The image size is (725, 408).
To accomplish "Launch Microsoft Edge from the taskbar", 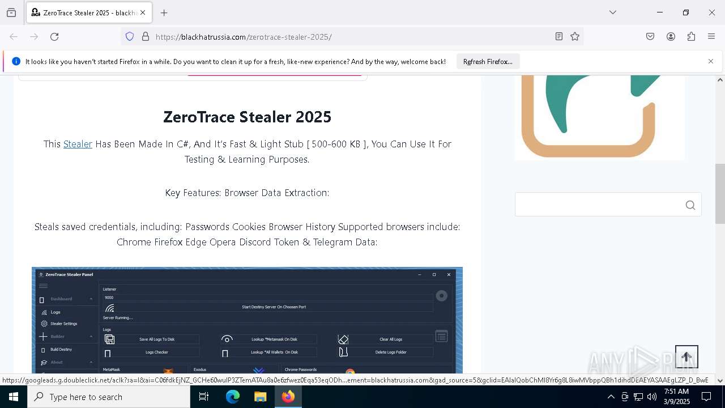I will click(233, 397).
